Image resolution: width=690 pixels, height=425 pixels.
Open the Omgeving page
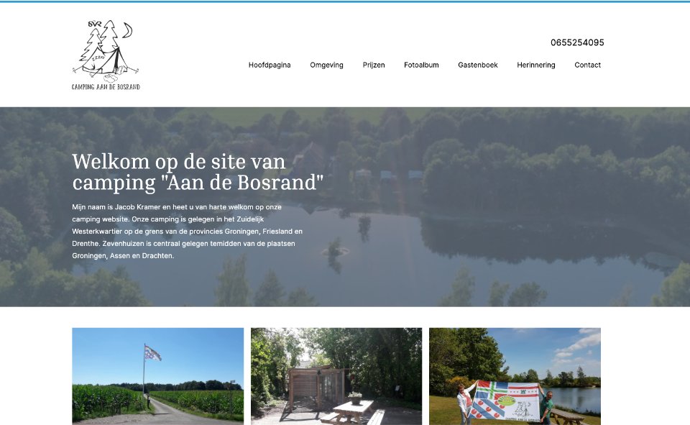click(326, 65)
